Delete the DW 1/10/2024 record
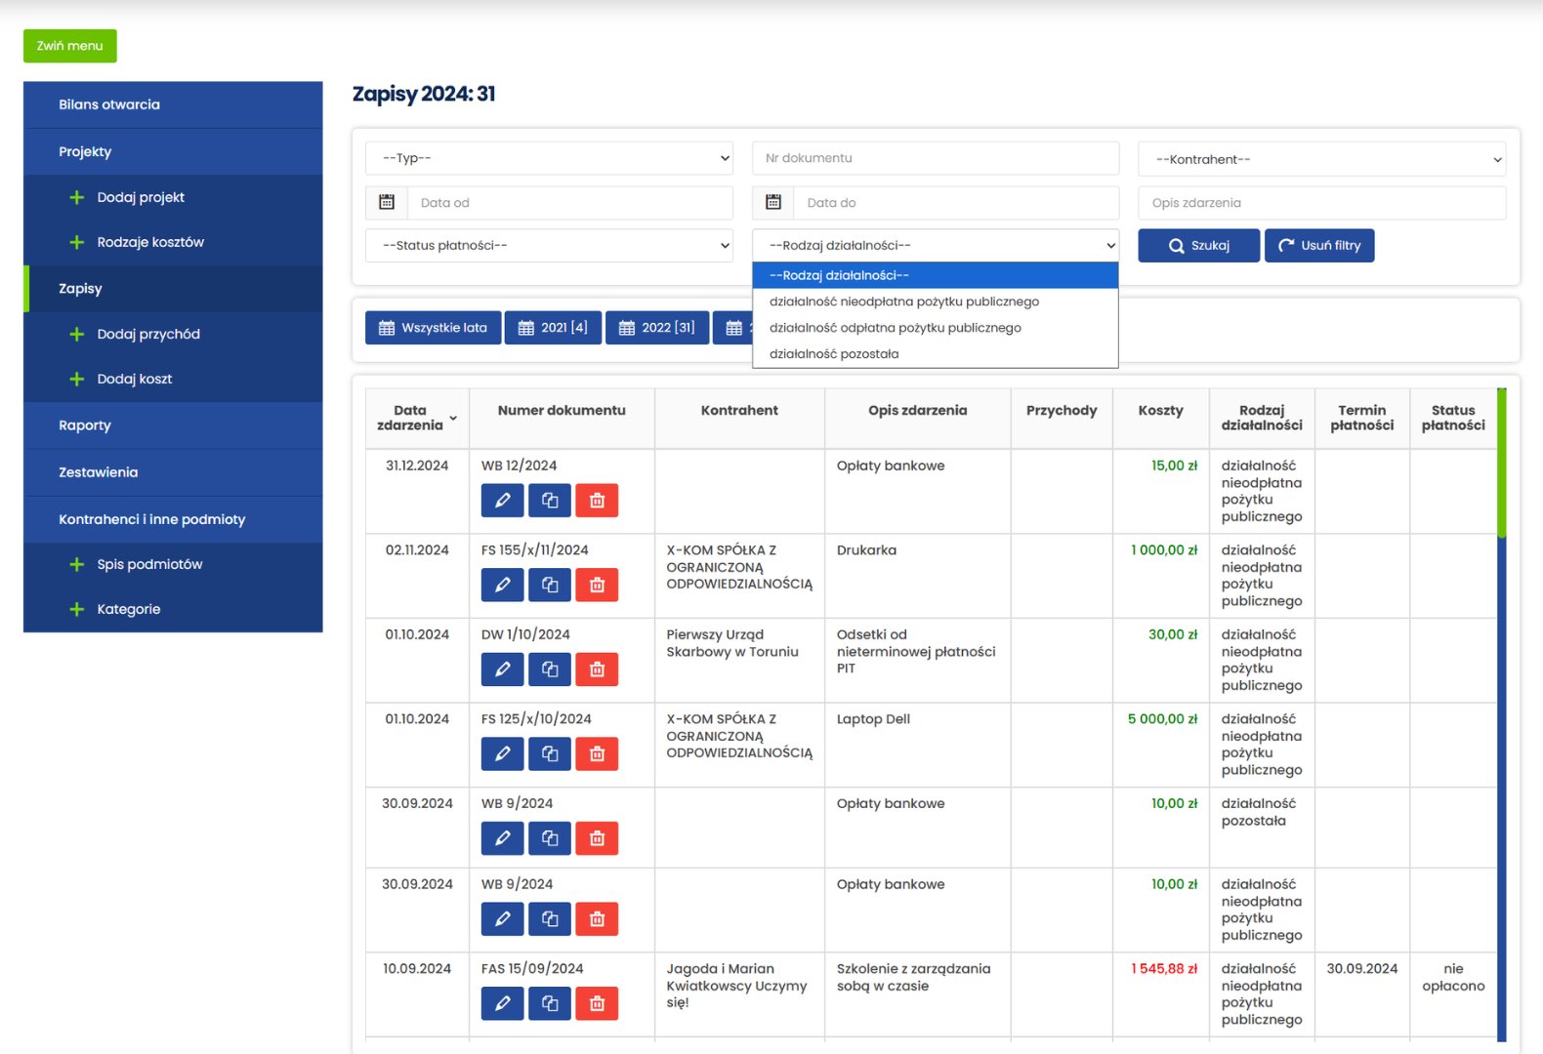Screen dimensions: 1543x1054 [597, 669]
